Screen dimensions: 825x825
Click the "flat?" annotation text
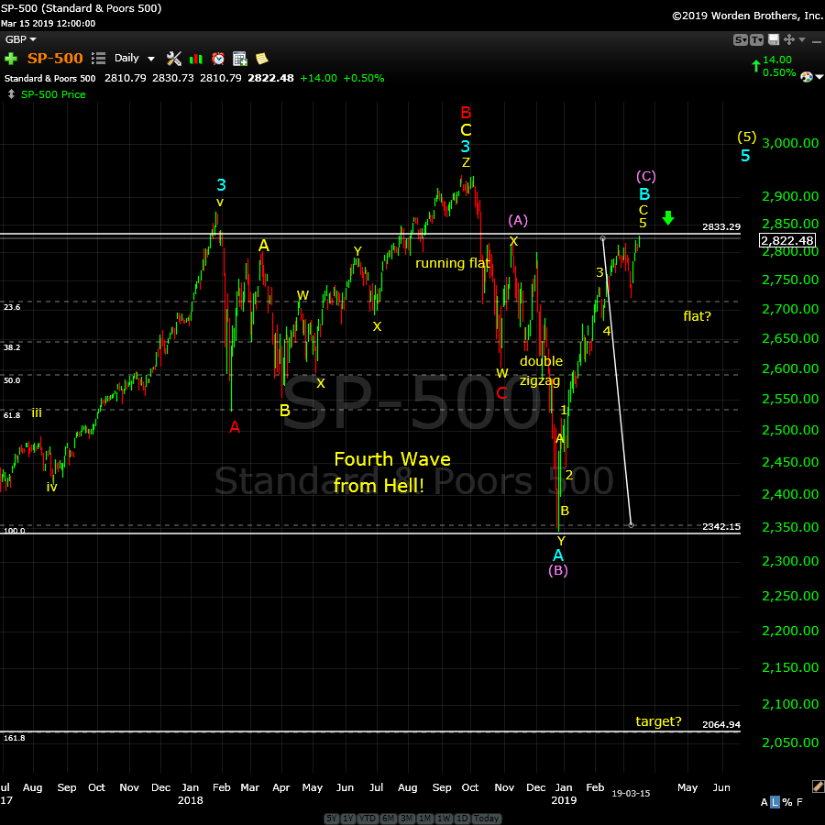[698, 316]
